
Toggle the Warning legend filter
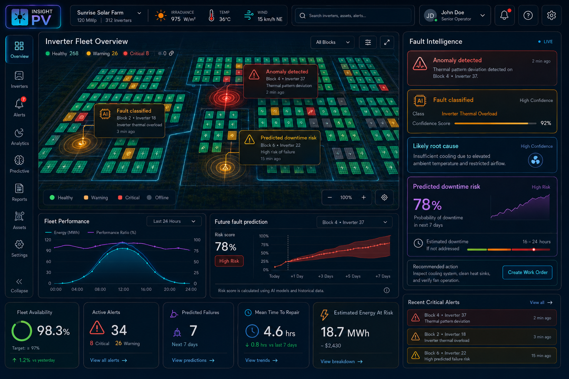(96, 198)
